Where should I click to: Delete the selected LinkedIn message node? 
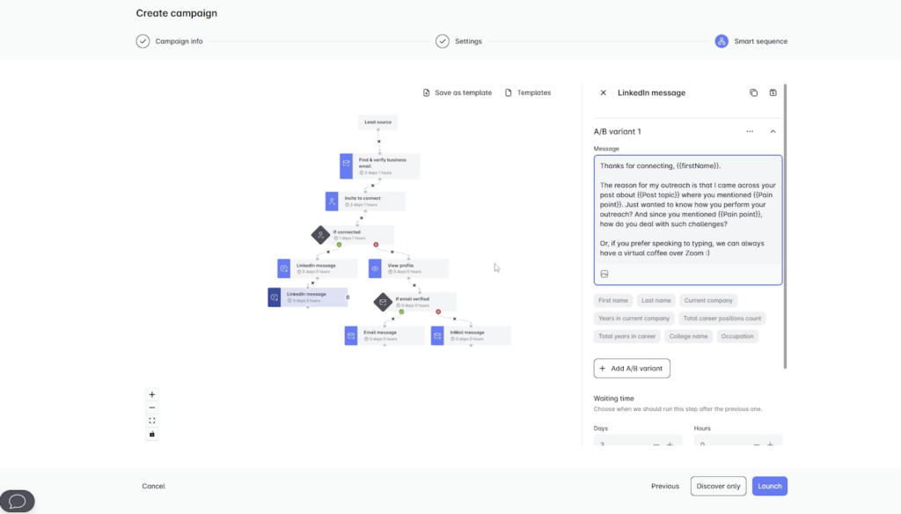348,297
